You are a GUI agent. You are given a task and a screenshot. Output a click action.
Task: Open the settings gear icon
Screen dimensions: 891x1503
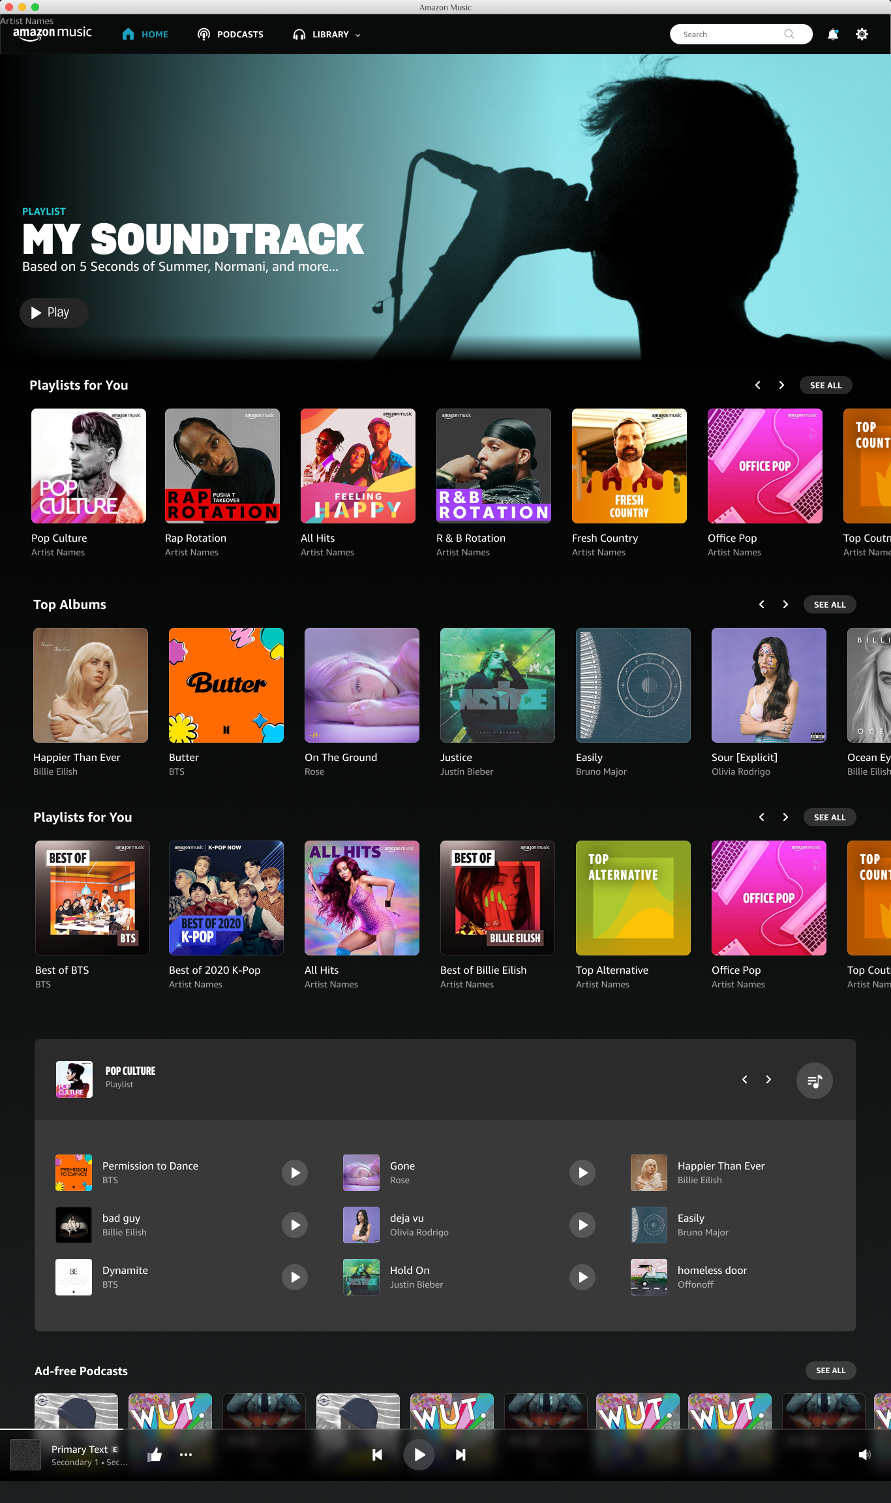tap(862, 35)
